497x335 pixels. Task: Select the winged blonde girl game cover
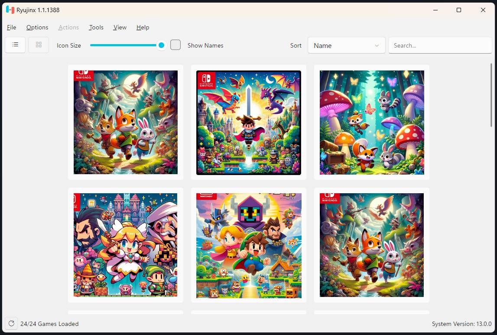coord(126,245)
